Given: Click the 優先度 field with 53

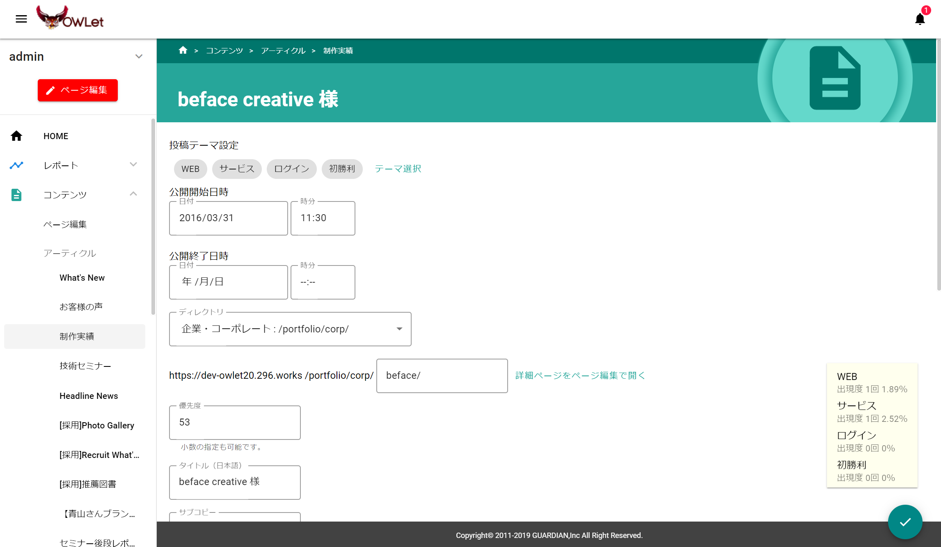Looking at the screenshot, I should [x=235, y=423].
